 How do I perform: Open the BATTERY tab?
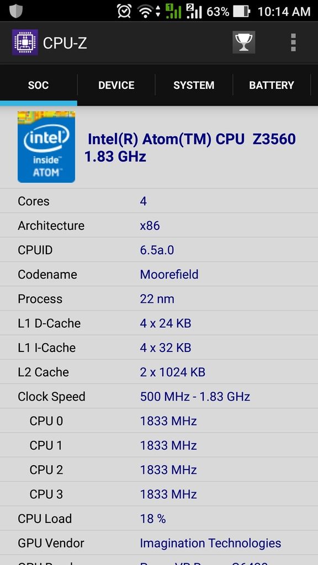coord(272,85)
